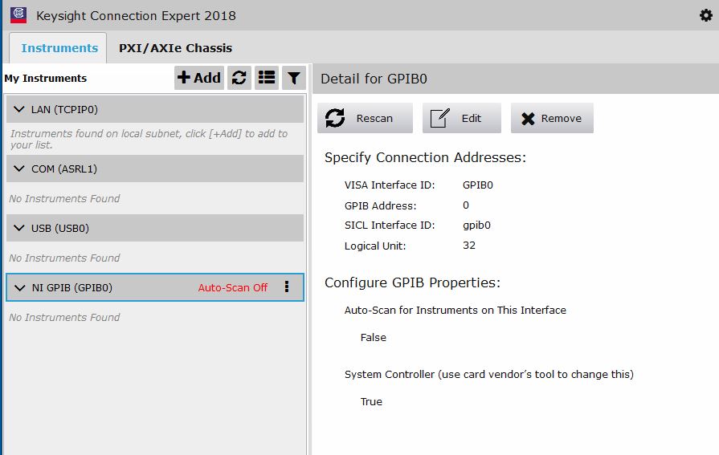The height and width of the screenshot is (455, 719).
Task: Open the PXI/AXIe Chassis tab
Action: click(175, 48)
